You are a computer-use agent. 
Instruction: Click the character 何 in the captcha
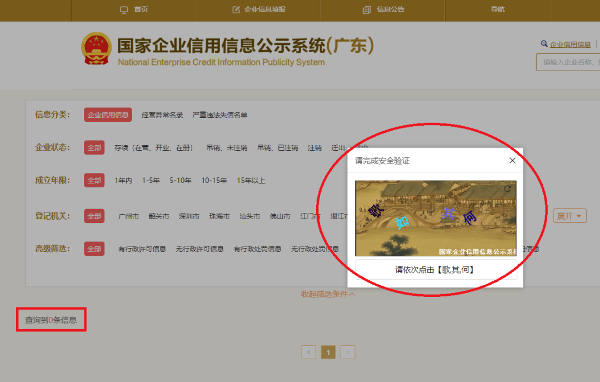coord(469,218)
